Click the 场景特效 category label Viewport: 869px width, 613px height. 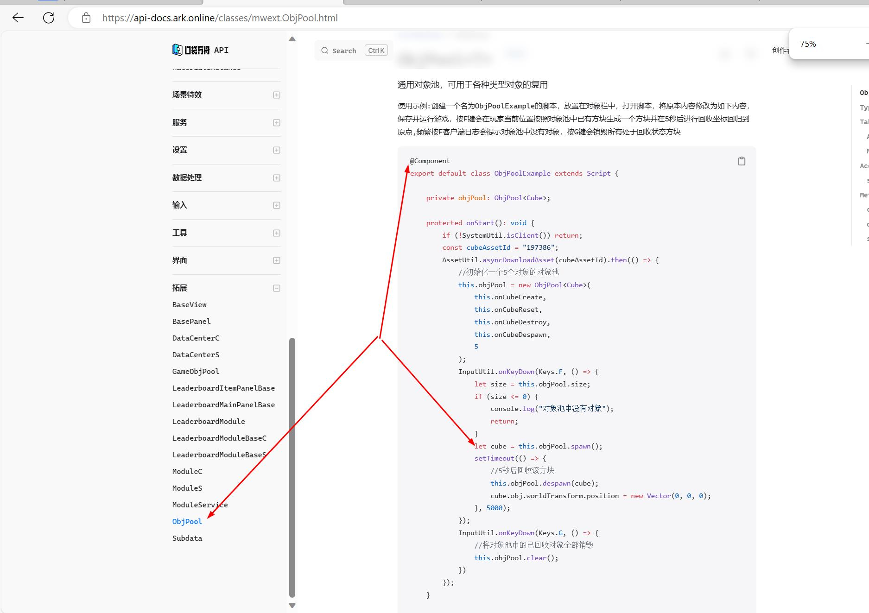tap(187, 95)
